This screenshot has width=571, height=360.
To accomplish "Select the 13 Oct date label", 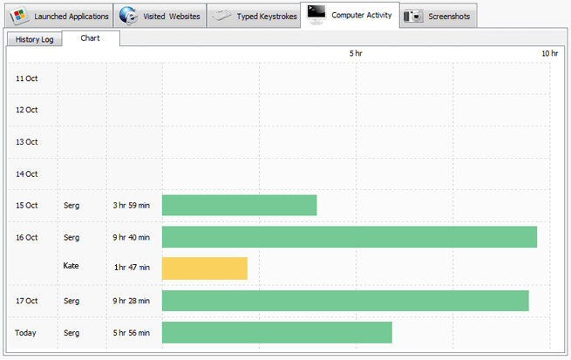I will pyautogui.click(x=26, y=142).
